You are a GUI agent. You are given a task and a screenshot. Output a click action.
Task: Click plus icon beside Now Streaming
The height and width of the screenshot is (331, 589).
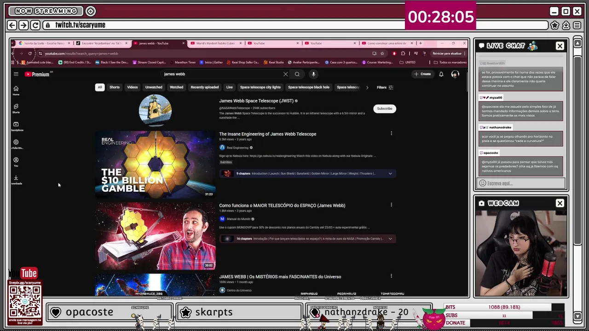point(91,11)
